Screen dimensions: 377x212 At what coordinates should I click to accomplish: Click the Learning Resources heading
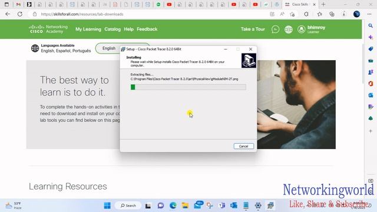pos(68,187)
